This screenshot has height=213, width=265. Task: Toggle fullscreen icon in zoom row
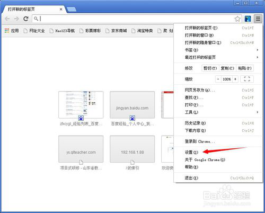pos(247,79)
